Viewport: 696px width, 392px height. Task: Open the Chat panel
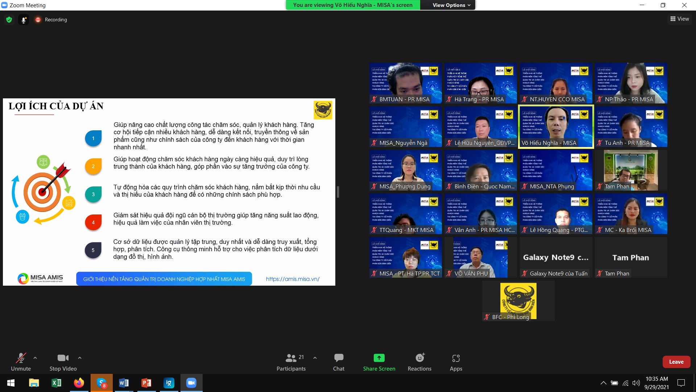(339, 362)
